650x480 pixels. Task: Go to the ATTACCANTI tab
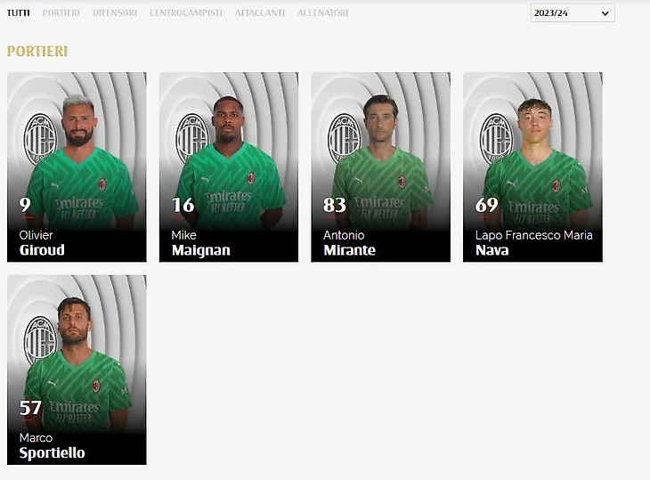click(260, 12)
